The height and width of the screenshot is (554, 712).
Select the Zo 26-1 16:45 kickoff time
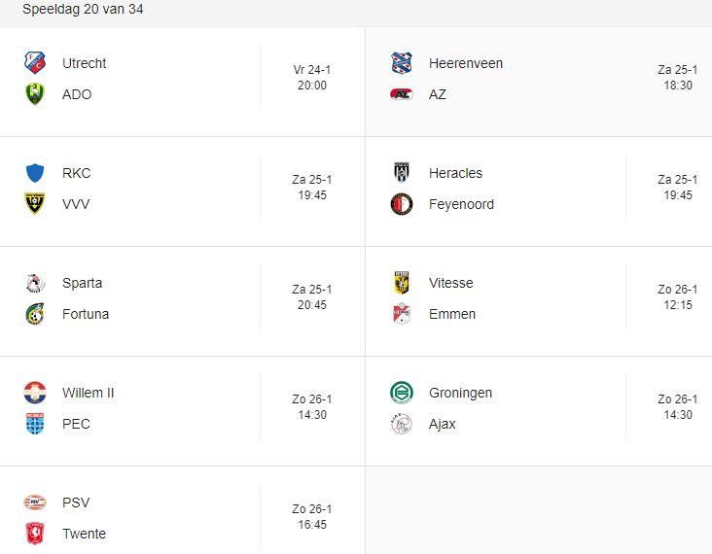point(312,516)
